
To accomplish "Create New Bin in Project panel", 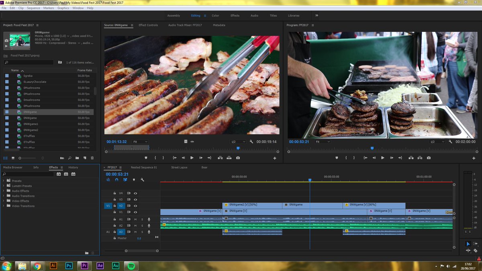I will [77, 158].
